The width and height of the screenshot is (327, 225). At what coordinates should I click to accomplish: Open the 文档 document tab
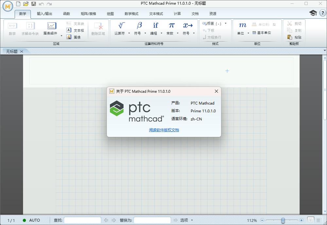(x=195, y=14)
